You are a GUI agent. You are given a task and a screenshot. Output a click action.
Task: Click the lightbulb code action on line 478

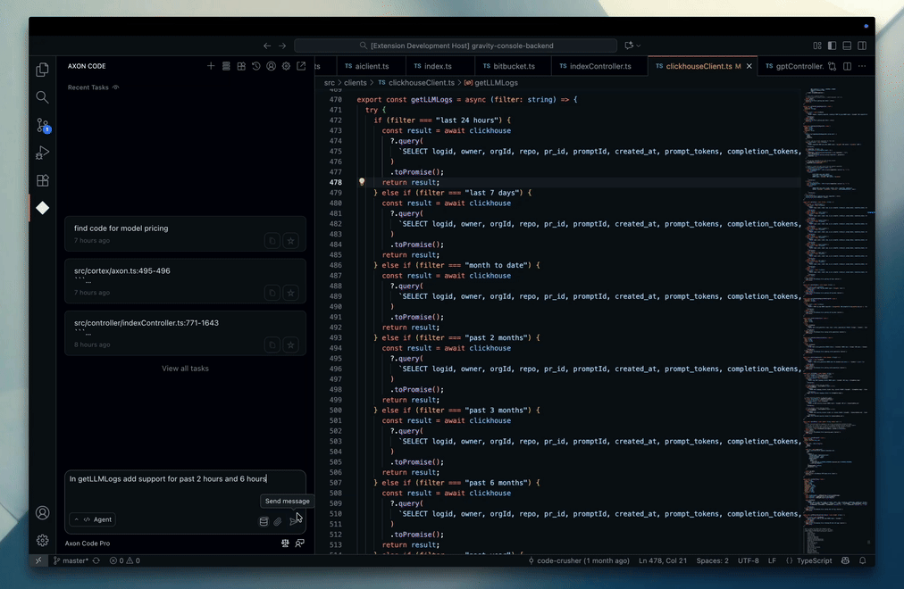[362, 182]
